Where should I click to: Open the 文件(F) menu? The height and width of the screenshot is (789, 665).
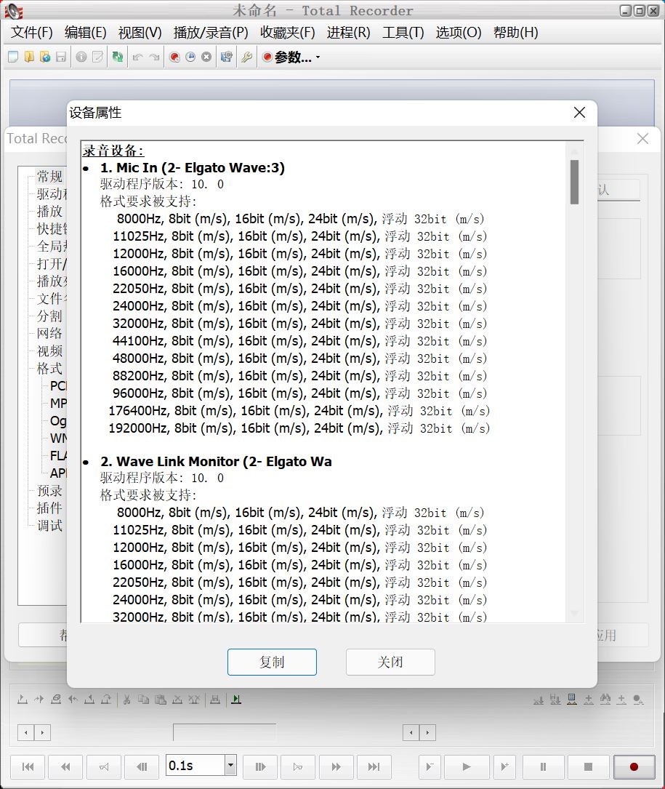pyautogui.click(x=32, y=33)
